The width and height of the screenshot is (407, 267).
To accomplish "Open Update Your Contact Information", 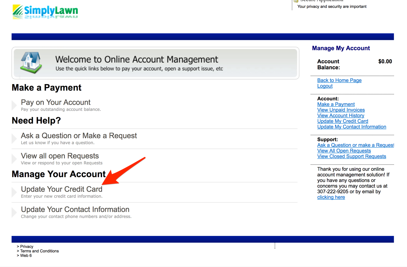I will [x=75, y=209].
